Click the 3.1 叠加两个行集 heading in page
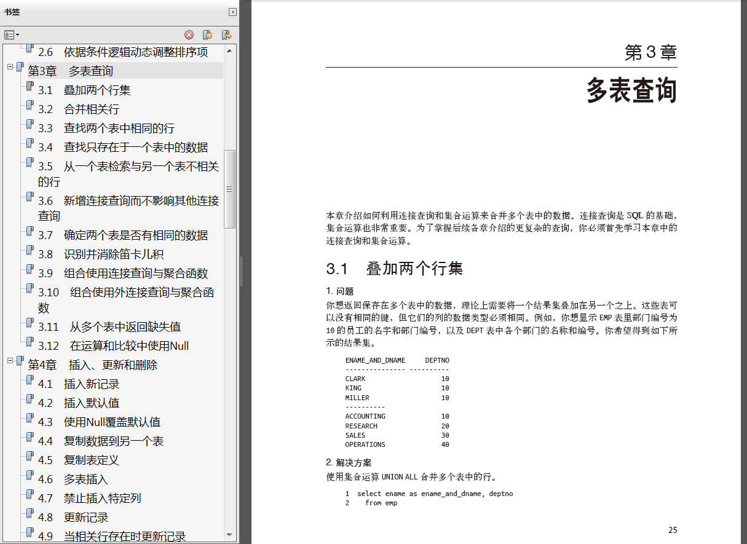 (x=395, y=269)
